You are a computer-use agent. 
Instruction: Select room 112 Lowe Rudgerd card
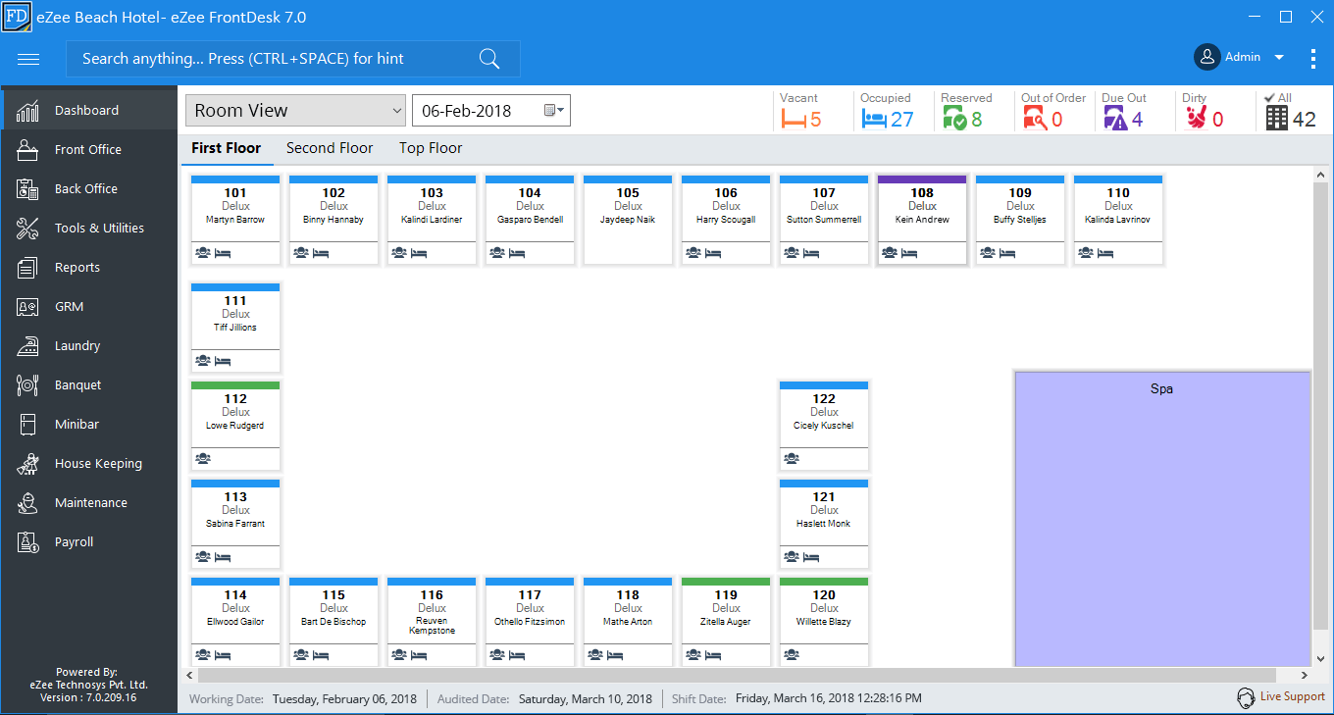pos(235,427)
